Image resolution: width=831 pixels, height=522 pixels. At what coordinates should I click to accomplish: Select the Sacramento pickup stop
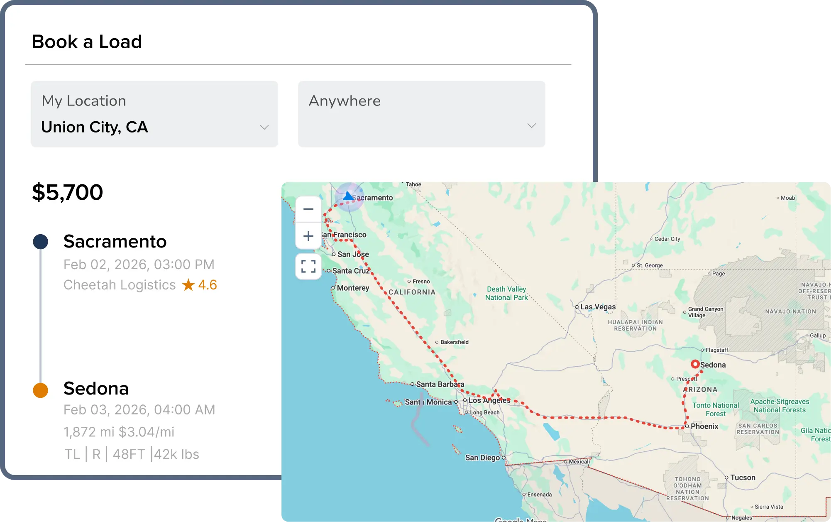(x=115, y=241)
